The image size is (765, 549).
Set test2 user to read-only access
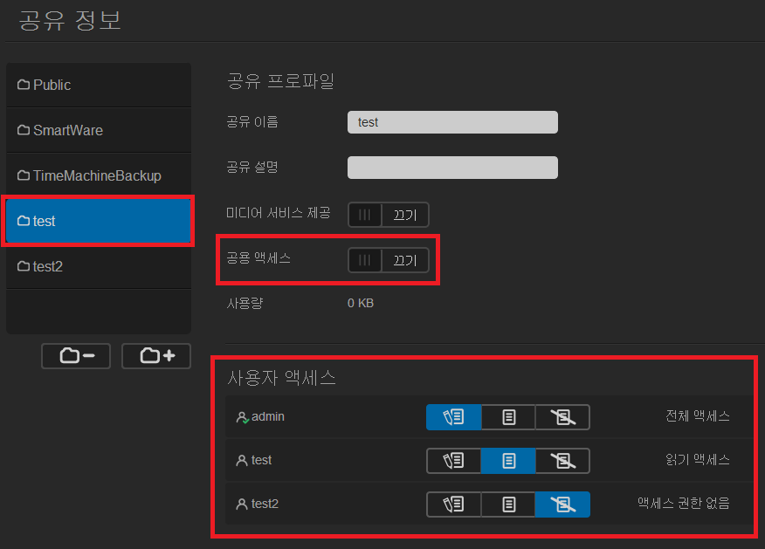508,504
